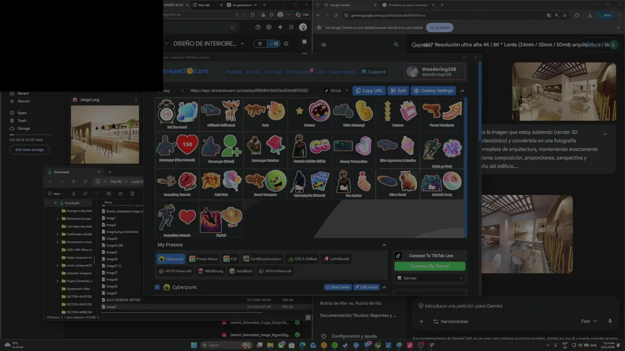Click the Support button in StreamToEarn
The height and width of the screenshot is (351, 625).
pos(374,72)
